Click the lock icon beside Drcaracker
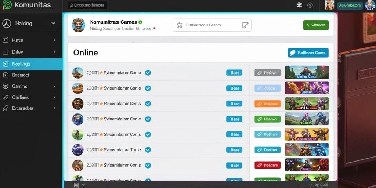The width and height of the screenshot is (376, 188). click(5, 108)
